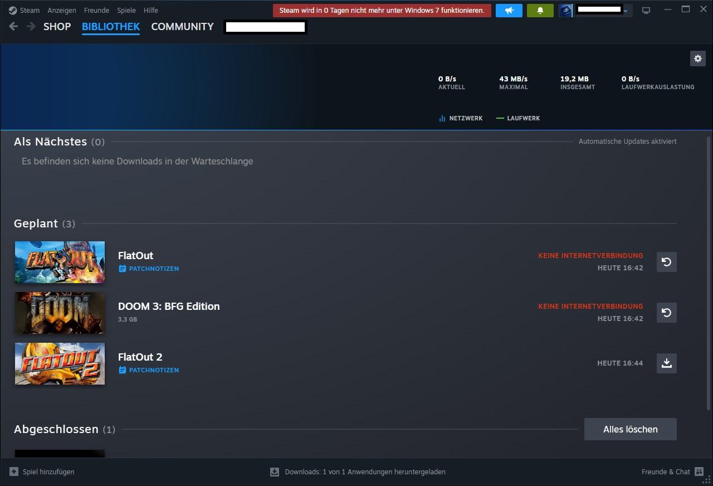The image size is (713, 486).
Task: Toggle Netzwerk graph legend
Action: 461,118
